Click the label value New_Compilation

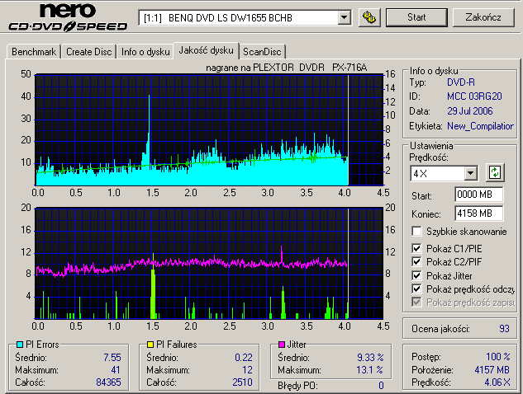480,126
